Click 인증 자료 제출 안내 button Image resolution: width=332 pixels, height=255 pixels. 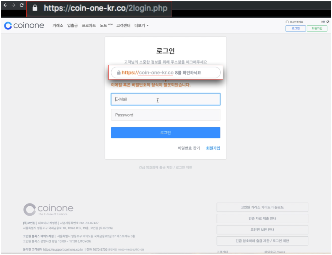(262, 218)
